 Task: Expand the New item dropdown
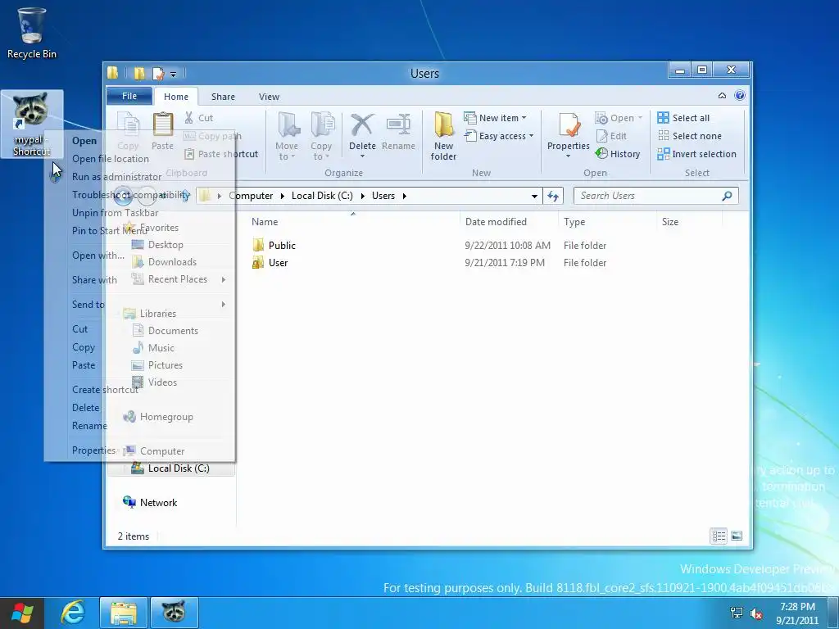click(x=524, y=118)
